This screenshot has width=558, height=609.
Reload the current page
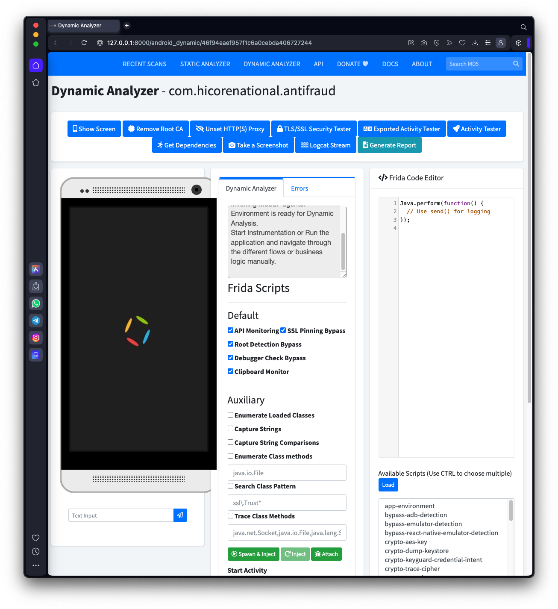pos(84,43)
